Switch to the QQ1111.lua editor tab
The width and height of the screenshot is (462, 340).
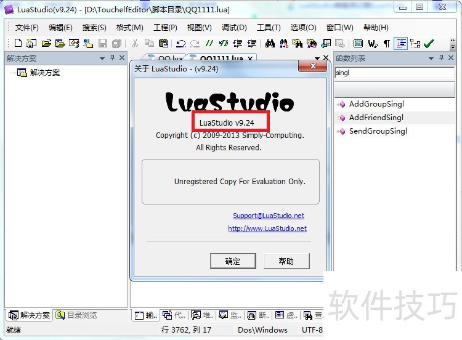[221, 58]
